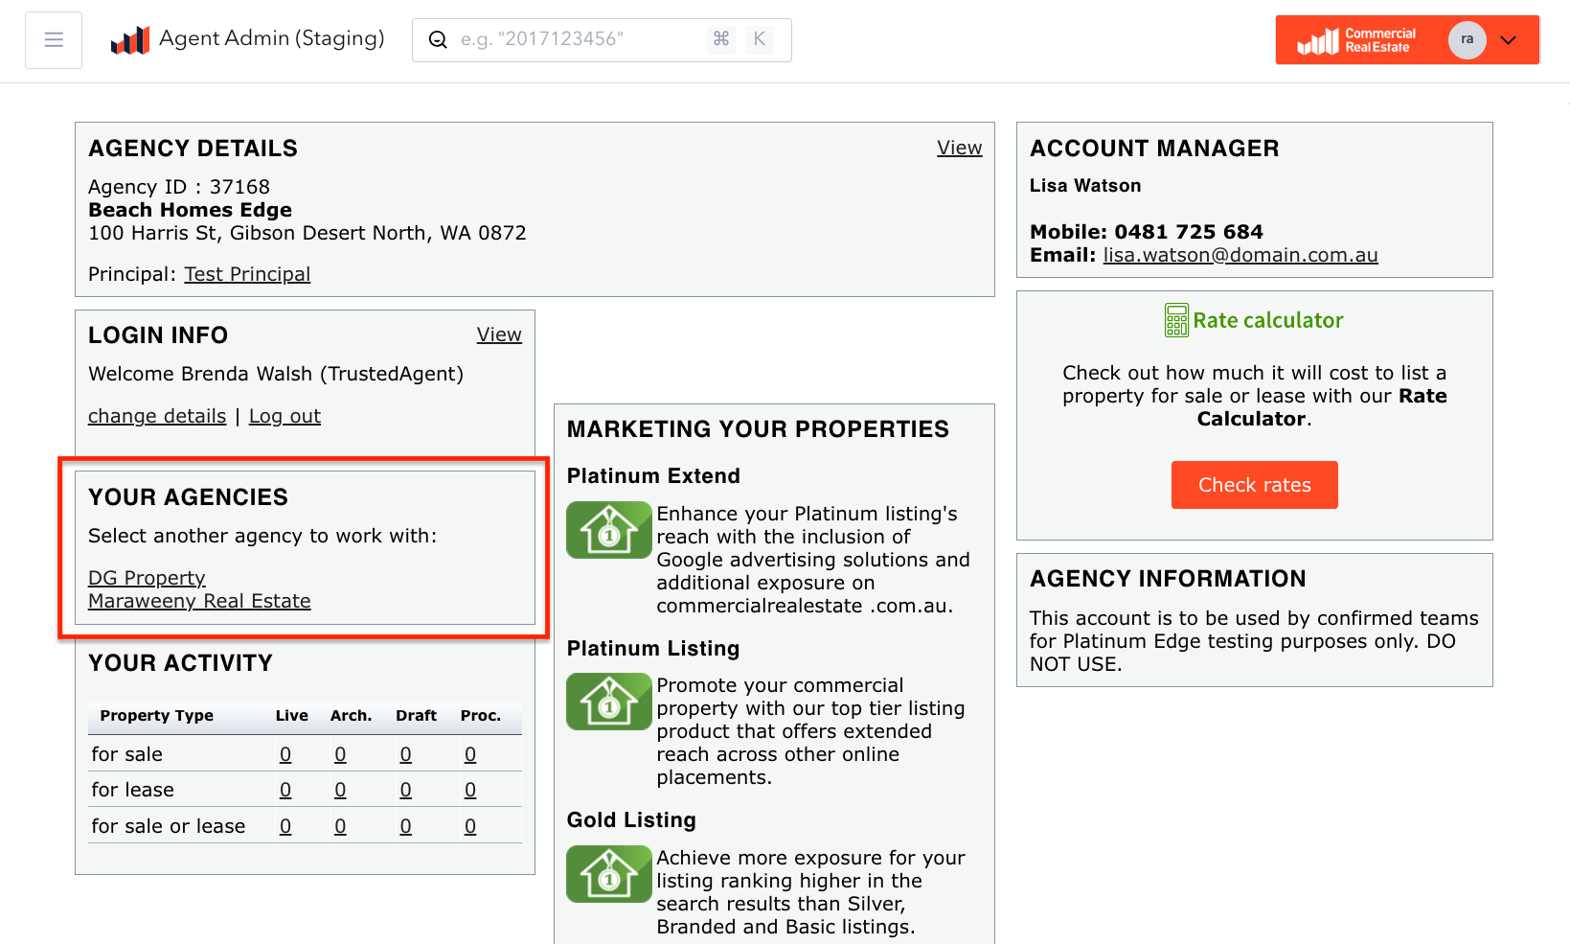Image resolution: width=1570 pixels, height=944 pixels.
Task: Open Live count for 'for lease'
Action: click(285, 790)
